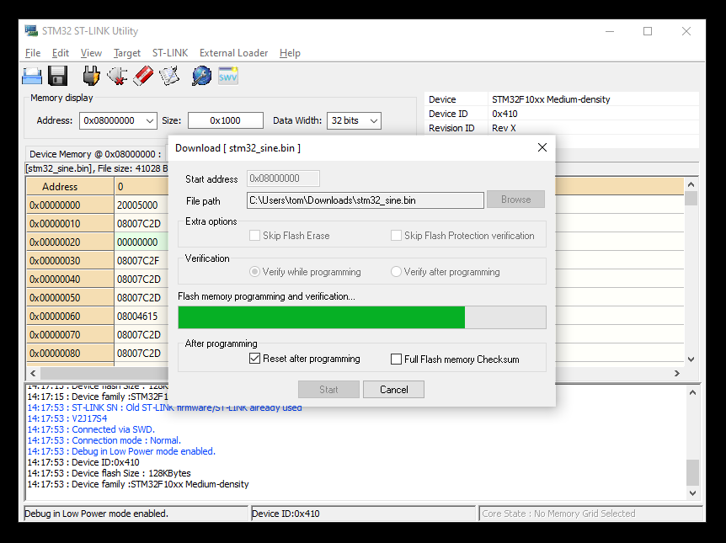Click log line 'Device flash Size : 128KBytes'
The image size is (726, 543).
[x=109, y=473]
